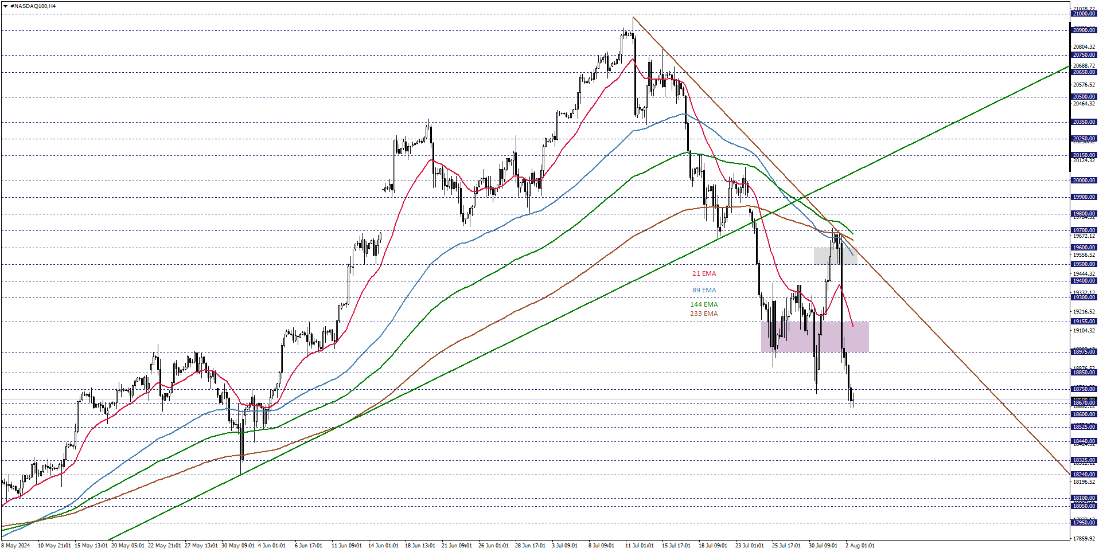1099x552 pixels.
Task: Click the 23 Jul 01:01 time label
Action: pyautogui.click(x=750, y=546)
